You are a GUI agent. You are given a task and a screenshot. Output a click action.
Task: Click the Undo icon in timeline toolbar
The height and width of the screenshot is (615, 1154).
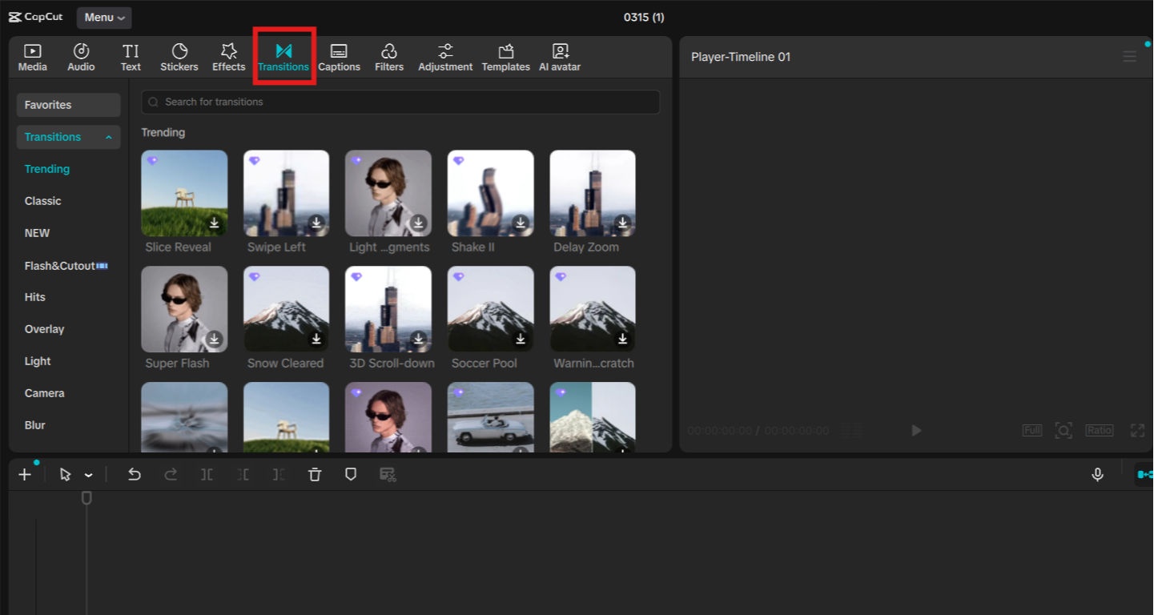tap(134, 474)
